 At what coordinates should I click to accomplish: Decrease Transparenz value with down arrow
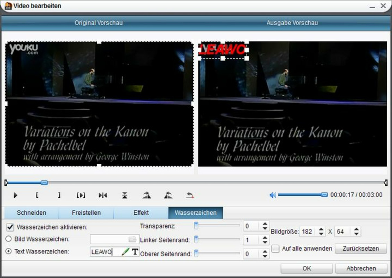[265, 228]
